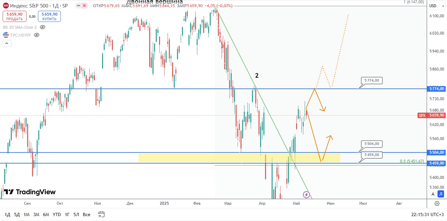Click the 5 940,00 price axis tick
Viewport: 447px width, 221px height.
point(436,51)
